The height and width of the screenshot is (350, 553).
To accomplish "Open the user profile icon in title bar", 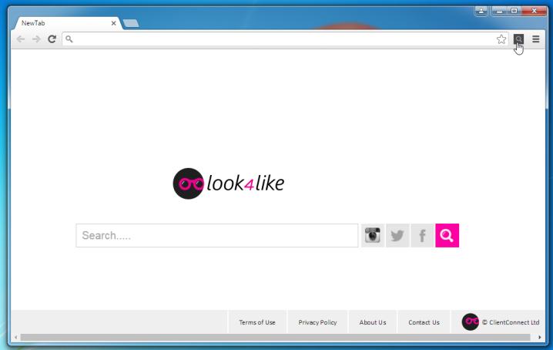I will [x=481, y=11].
